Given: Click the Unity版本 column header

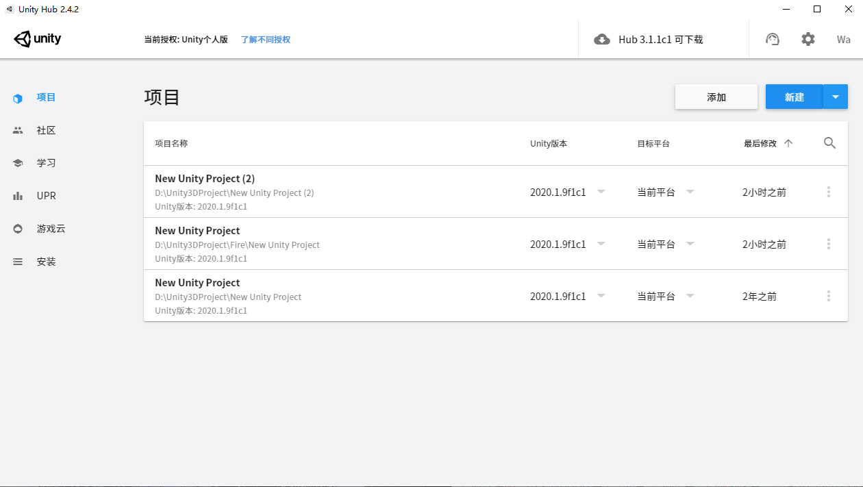Looking at the screenshot, I should pyautogui.click(x=549, y=143).
